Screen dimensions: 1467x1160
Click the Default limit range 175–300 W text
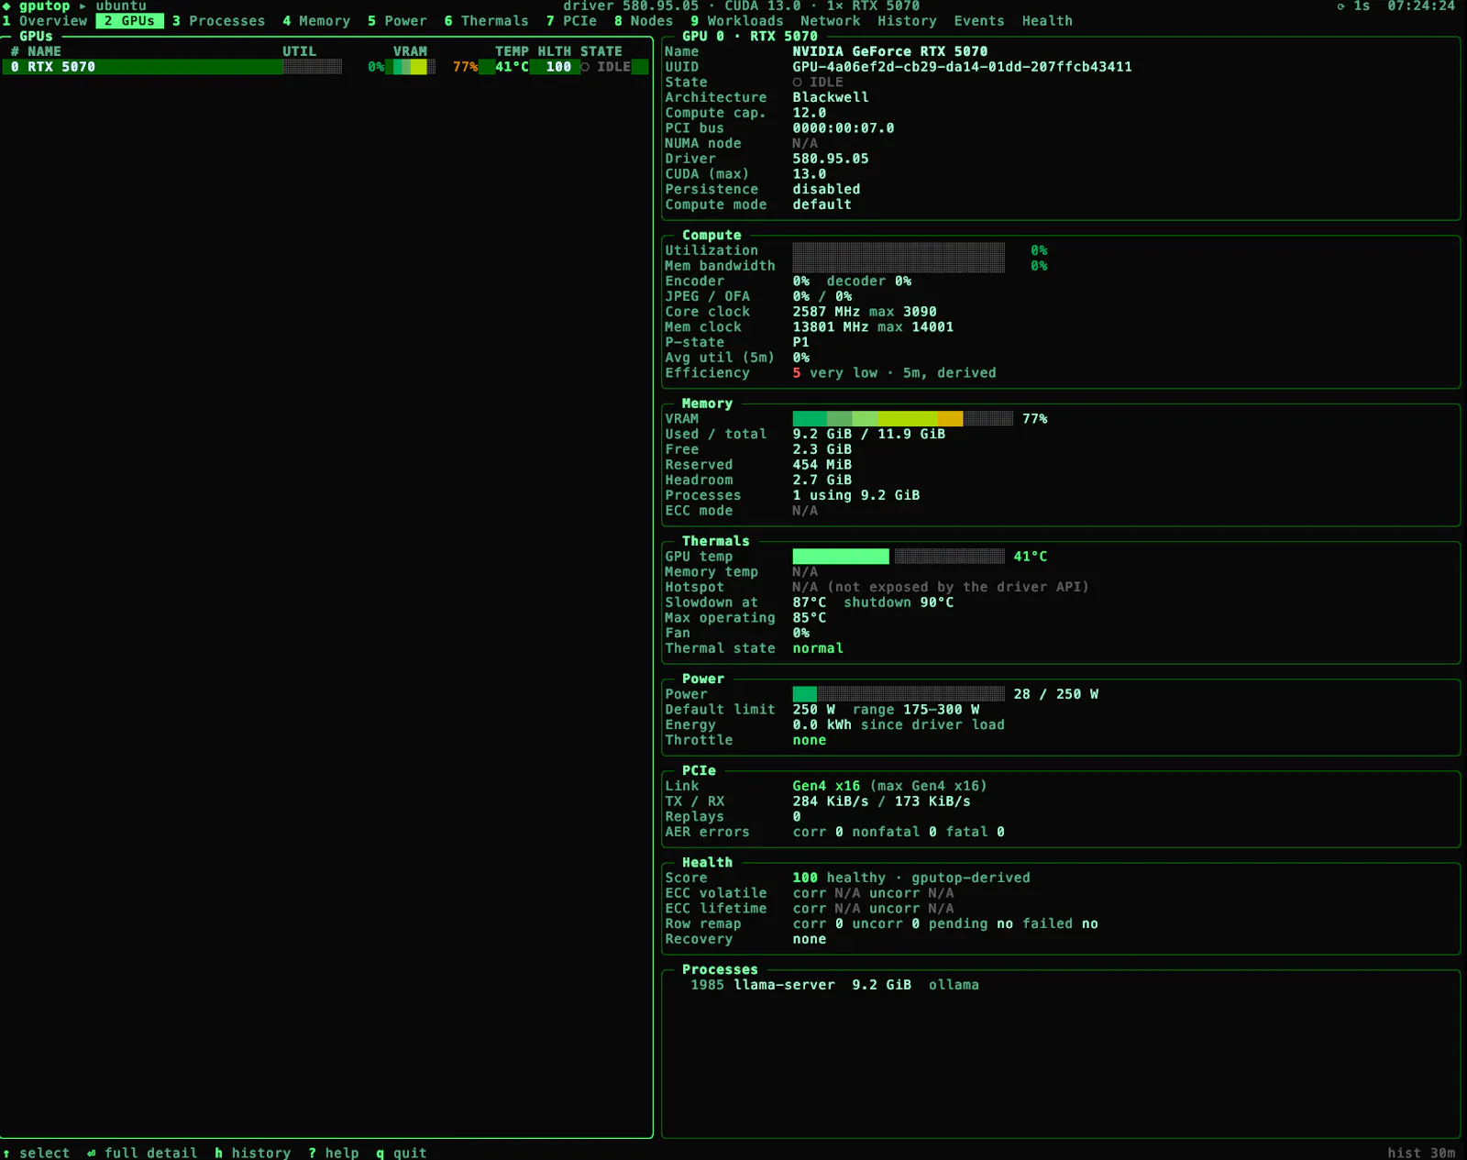click(916, 710)
